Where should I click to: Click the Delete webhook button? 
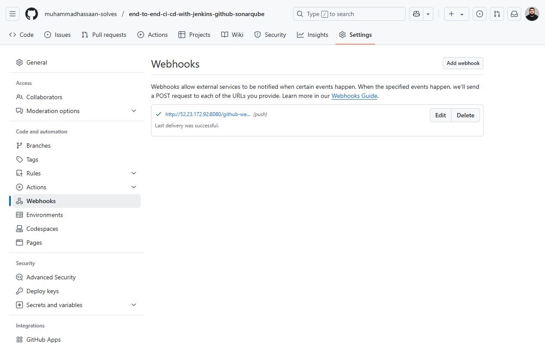point(465,115)
